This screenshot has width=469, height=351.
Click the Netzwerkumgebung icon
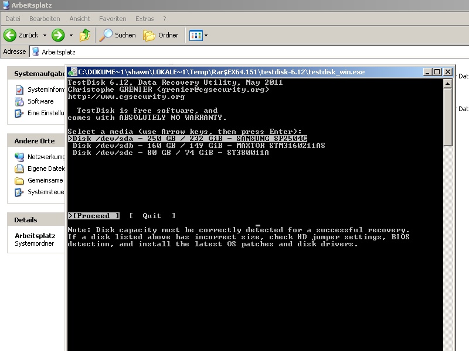(x=19, y=157)
